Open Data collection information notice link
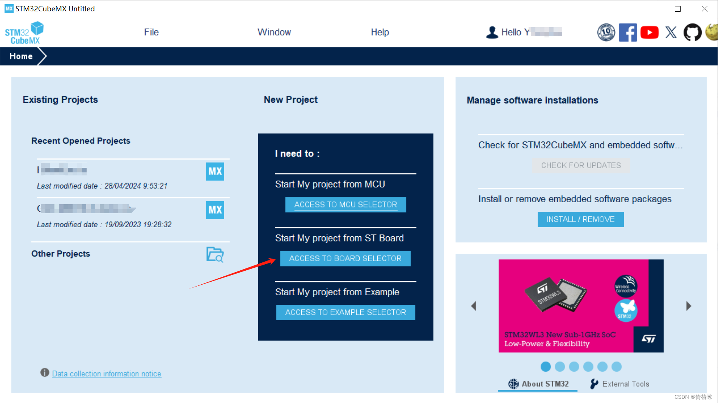 107,374
